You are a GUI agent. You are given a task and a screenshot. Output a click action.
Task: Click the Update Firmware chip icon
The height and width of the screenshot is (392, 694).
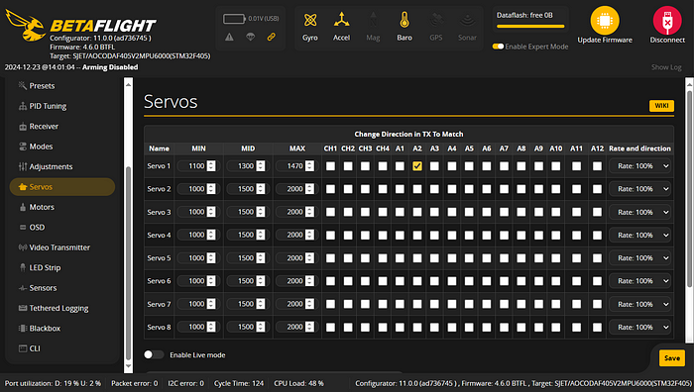[x=605, y=21]
